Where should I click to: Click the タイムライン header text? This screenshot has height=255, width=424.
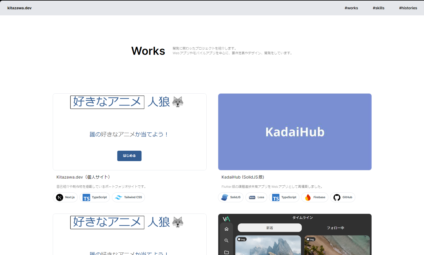pos(303,218)
